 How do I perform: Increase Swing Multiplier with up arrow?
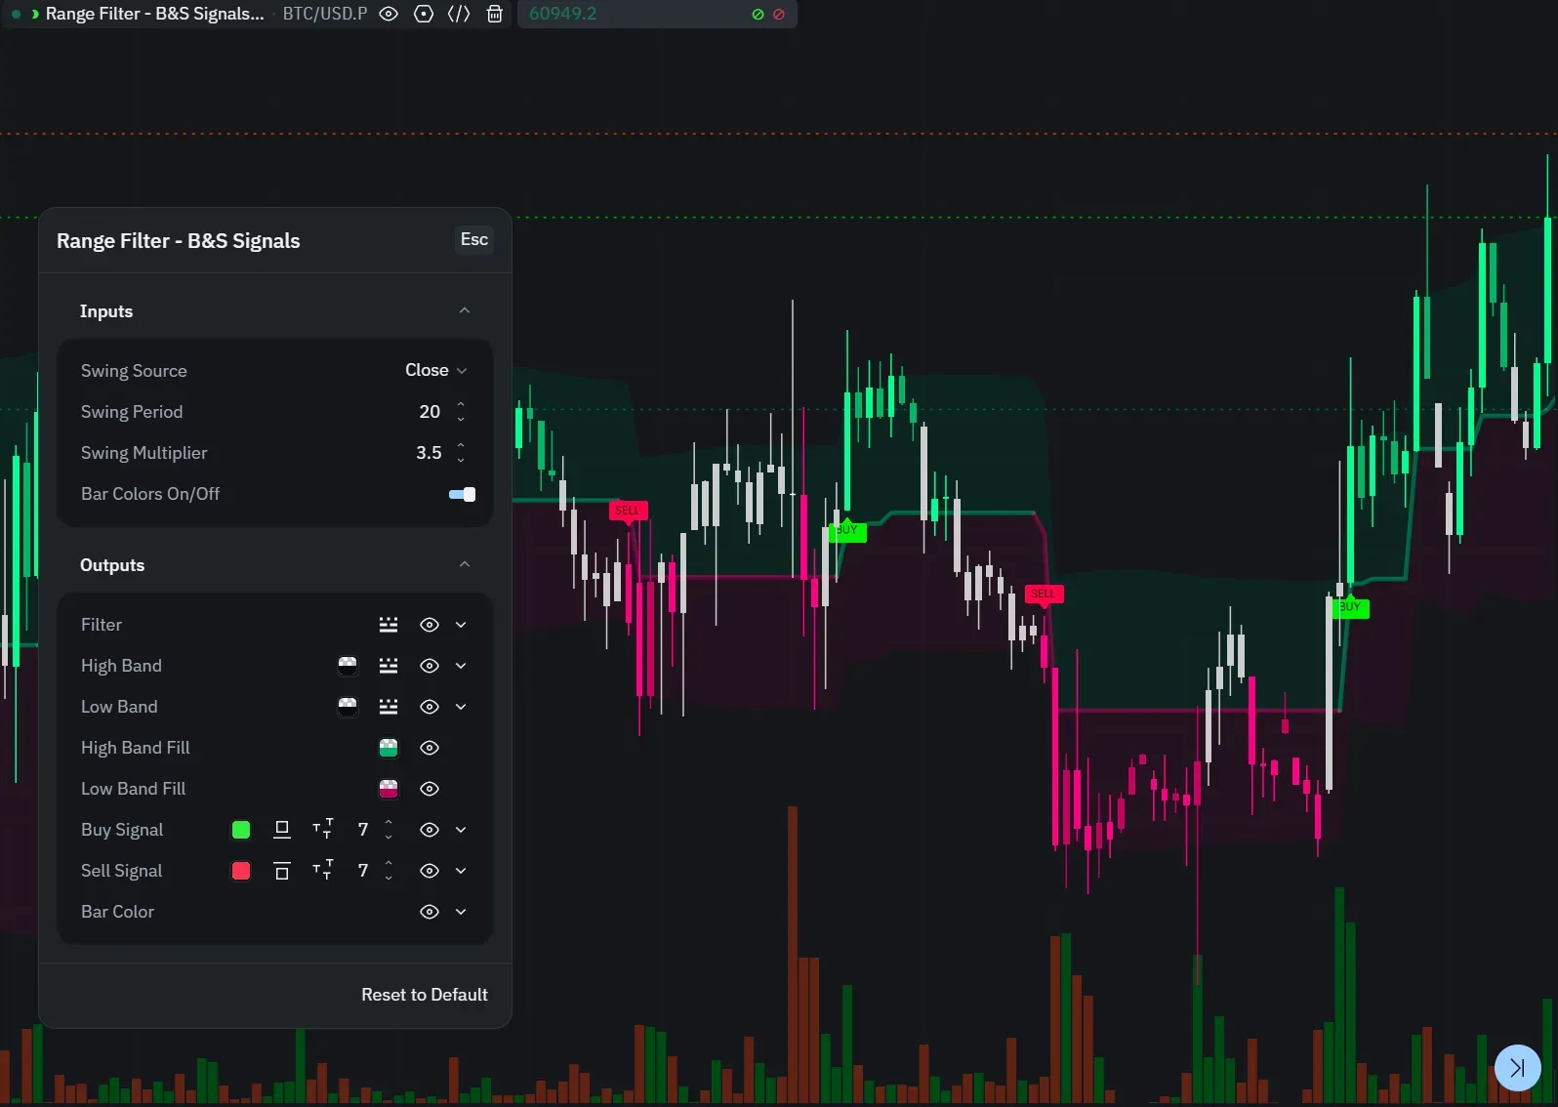click(461, 445)
